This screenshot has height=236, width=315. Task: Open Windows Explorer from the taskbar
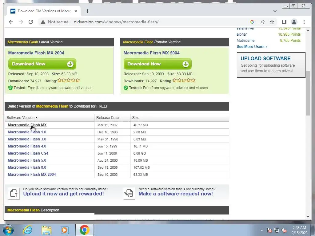pyautogui.click(x=46, y=230)
